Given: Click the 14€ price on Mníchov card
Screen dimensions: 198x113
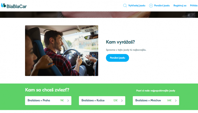Looking at the screenshot, I should 169,100.
